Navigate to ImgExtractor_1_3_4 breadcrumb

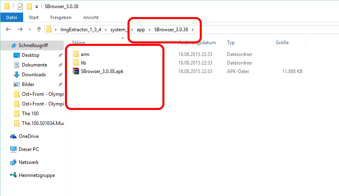[81, 30]
